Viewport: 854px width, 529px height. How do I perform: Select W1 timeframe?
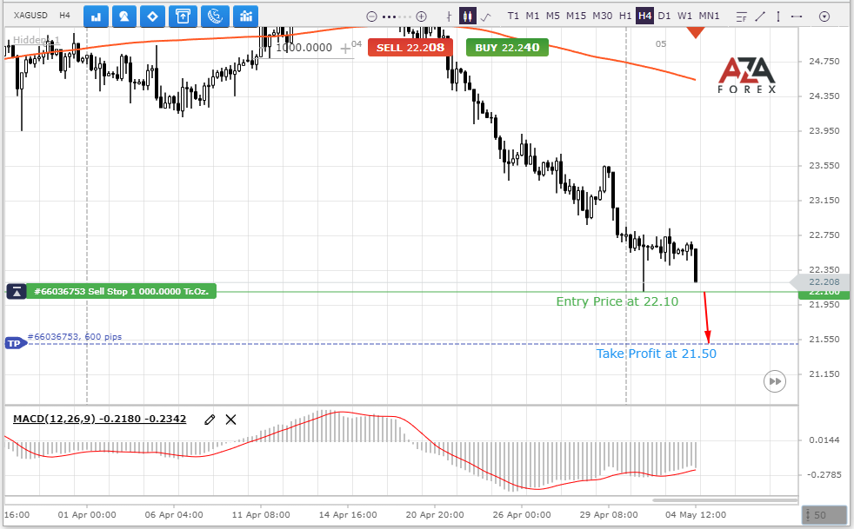tap(684, 16)
